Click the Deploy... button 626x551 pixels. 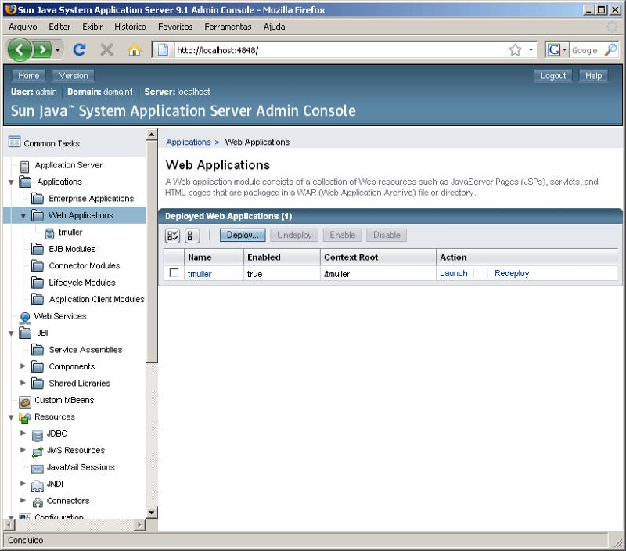click(x=243, y=235)
